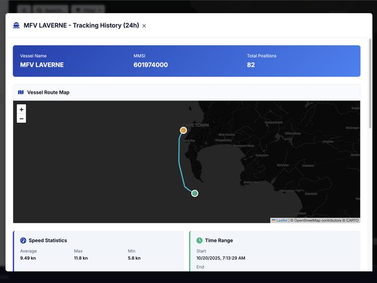Click the ship icon in dialog title
This screenshot has width=377, height=283.
[x=16, y=25]
